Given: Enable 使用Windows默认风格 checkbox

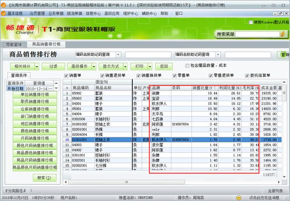Looking at the screenshot, I should (x=251, y=22).
